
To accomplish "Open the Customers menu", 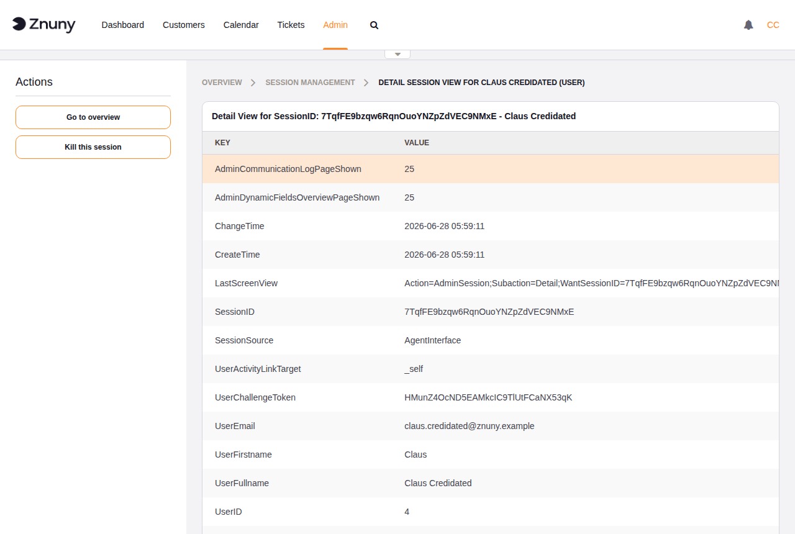I will click(184, 25).
